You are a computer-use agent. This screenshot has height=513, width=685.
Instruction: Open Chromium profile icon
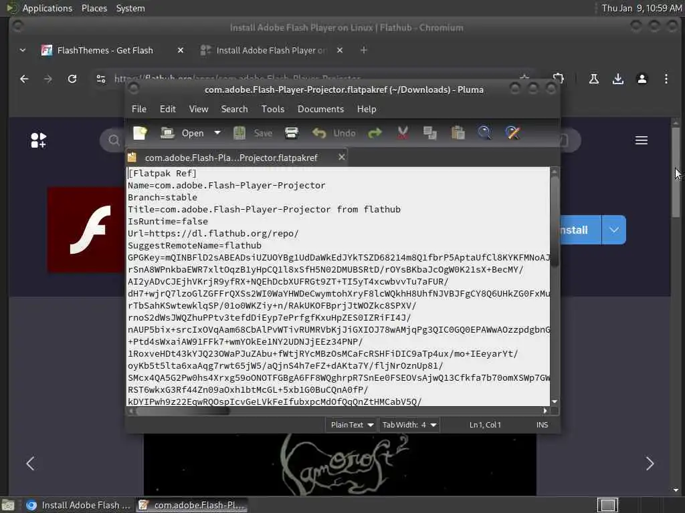pyautogui.click(x=642, y=79)
